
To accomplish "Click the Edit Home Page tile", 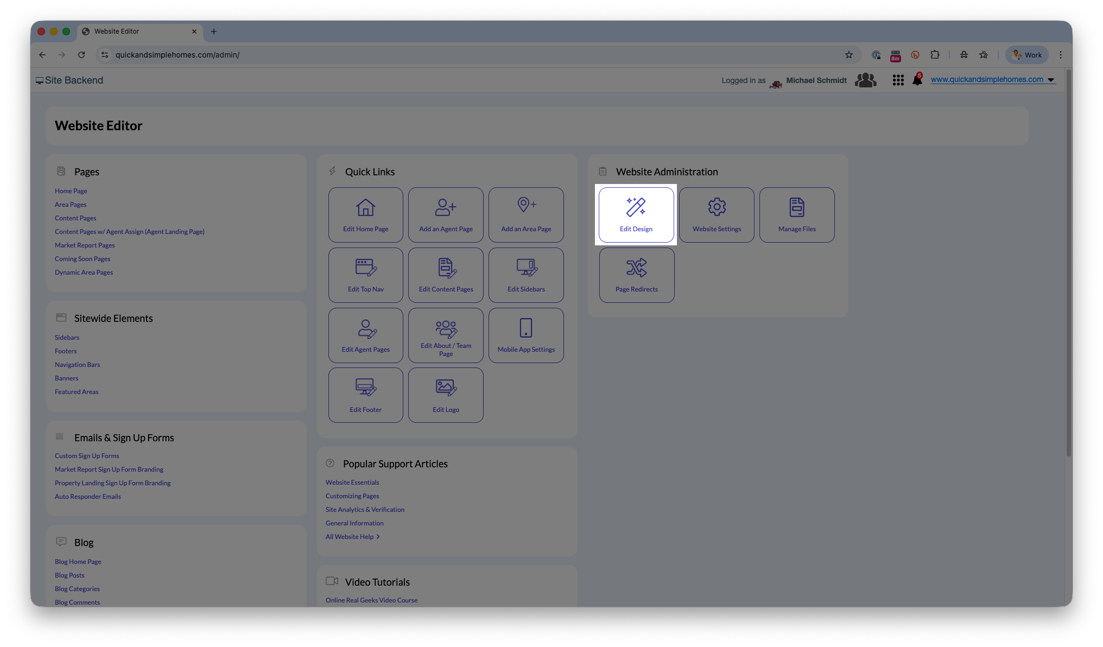I will (x=365, y=215).
